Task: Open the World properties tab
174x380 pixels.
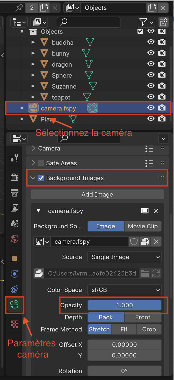Action: click(14, 239)
